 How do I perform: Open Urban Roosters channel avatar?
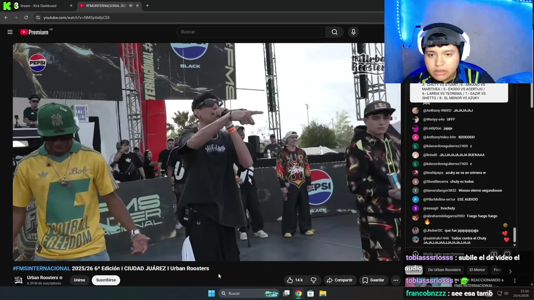18,280
